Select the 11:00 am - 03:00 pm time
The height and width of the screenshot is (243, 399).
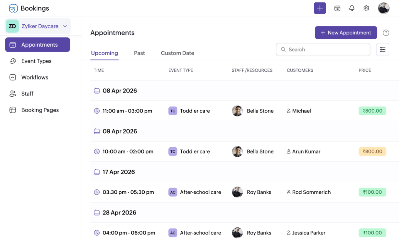tap(127, 111)
